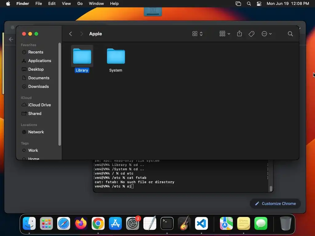Launch Safari from the Dock
The height and width of the screenshot is (236, 315).
coord(64,223)
